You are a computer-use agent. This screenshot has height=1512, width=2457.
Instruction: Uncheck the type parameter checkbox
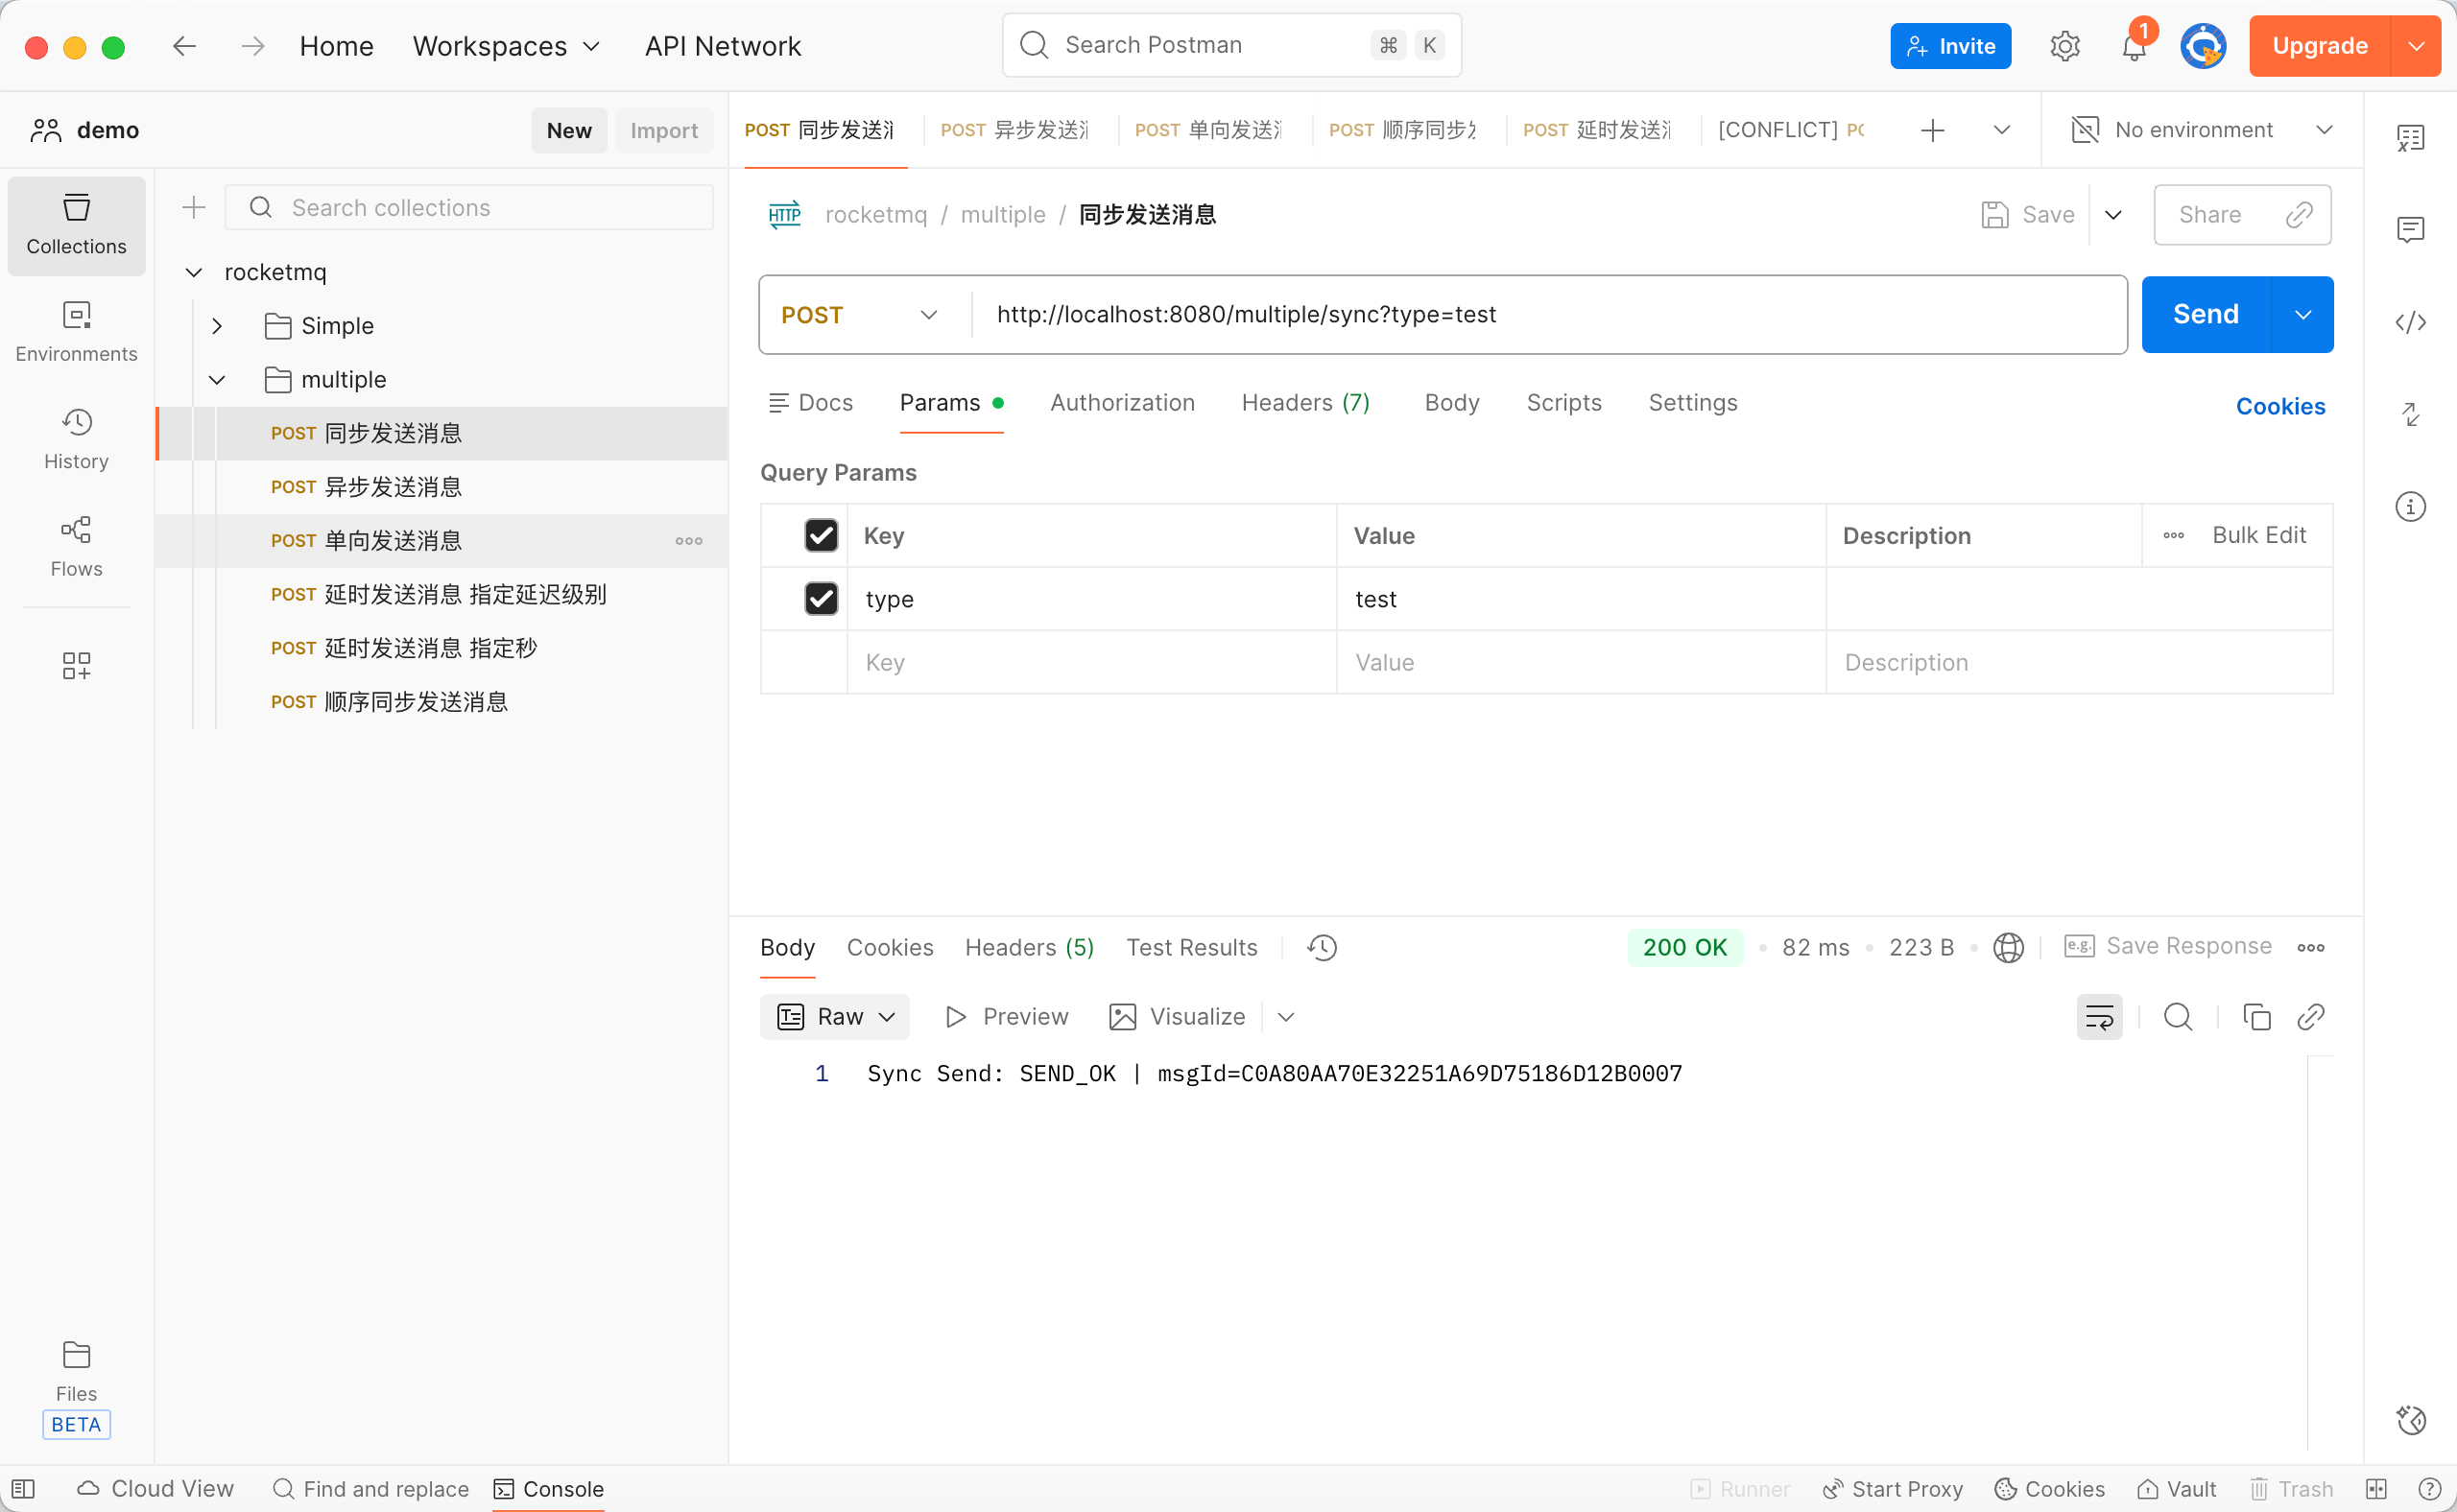coord(821,599)
